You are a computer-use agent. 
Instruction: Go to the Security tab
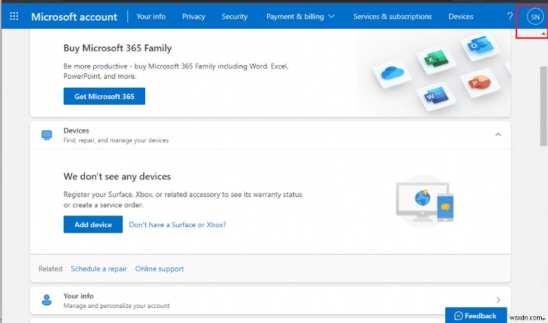click(x=234, y=16)
